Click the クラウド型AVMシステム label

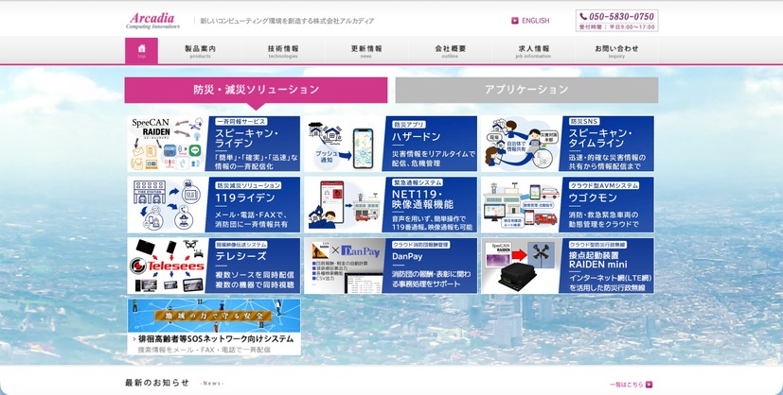pyautogui.click(x=604, y=185)
